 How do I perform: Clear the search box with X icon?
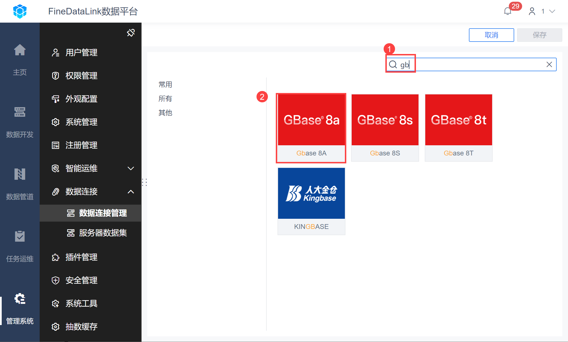pos(549,64)
